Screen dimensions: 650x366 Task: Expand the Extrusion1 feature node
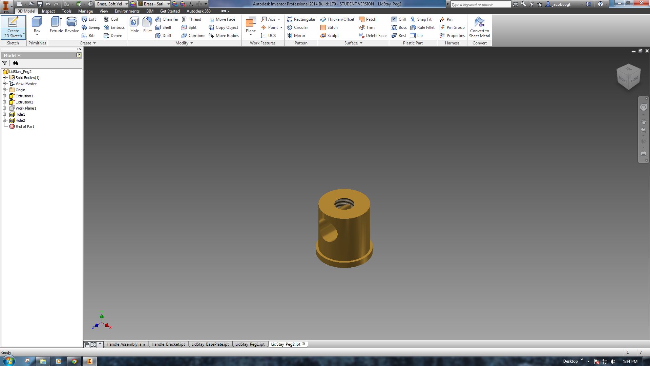[5, 96]
